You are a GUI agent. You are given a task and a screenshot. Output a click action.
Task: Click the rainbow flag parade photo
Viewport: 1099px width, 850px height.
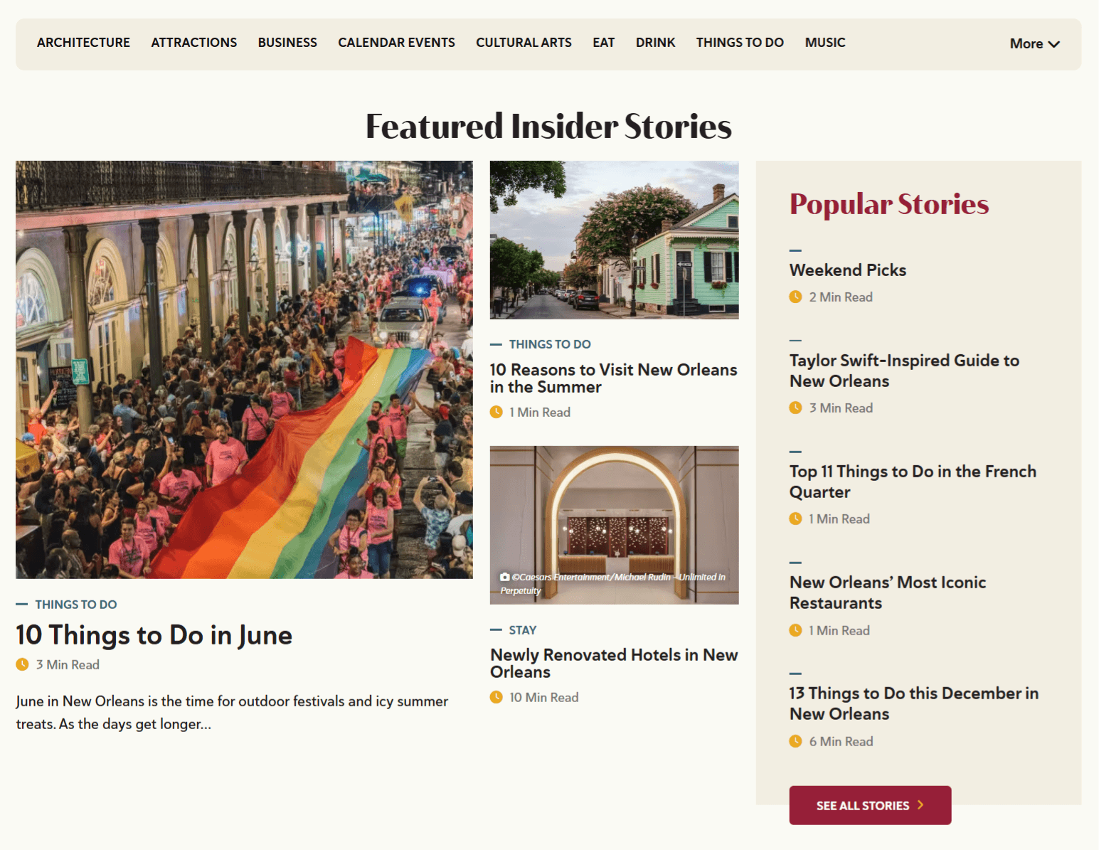click(x=244, y=369)
